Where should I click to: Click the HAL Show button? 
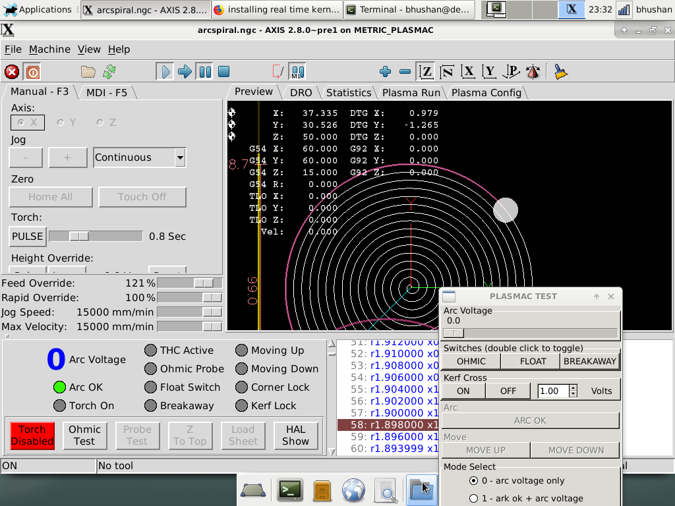pyautogui.click(x=295, y=436)
